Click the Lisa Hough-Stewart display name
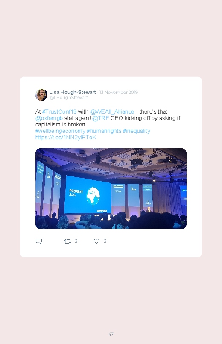 [x=73, y=92]
